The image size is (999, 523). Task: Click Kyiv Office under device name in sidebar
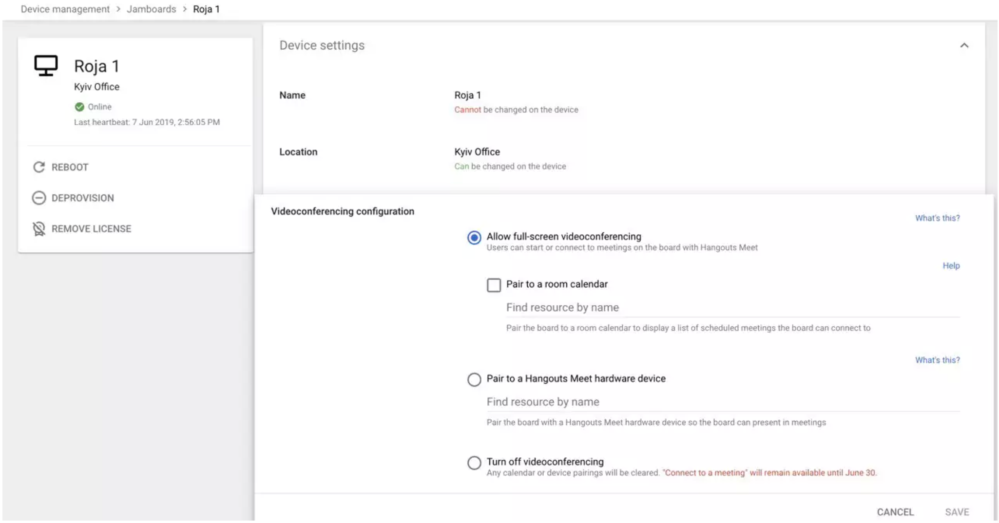[96, 87]
